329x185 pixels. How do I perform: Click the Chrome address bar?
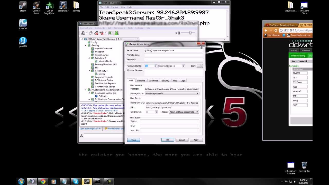click(x=296, y=30)
